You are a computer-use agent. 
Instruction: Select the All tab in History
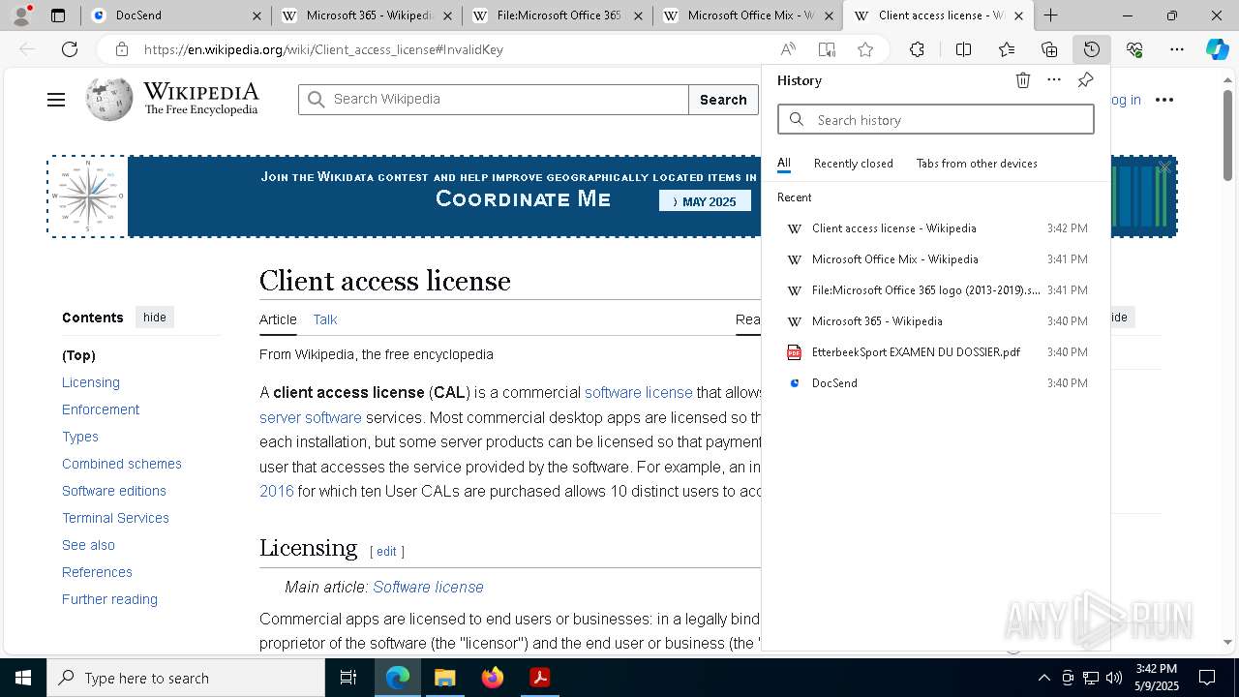coord(784,164)
